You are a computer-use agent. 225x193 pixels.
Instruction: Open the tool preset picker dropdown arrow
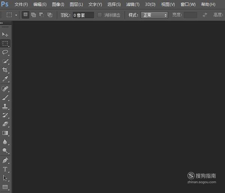16,15
